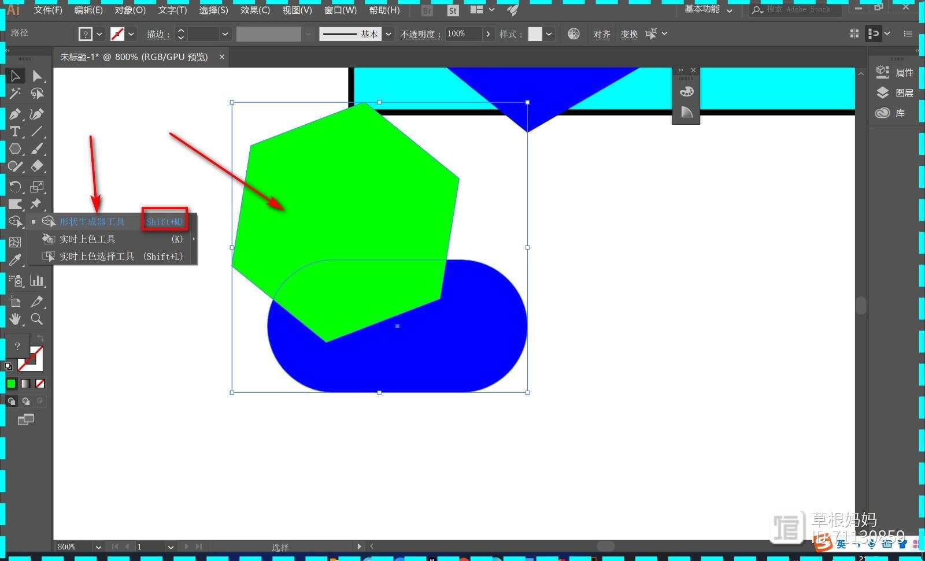
Task: Pick the Shaper tool
Action: (15, 166)
